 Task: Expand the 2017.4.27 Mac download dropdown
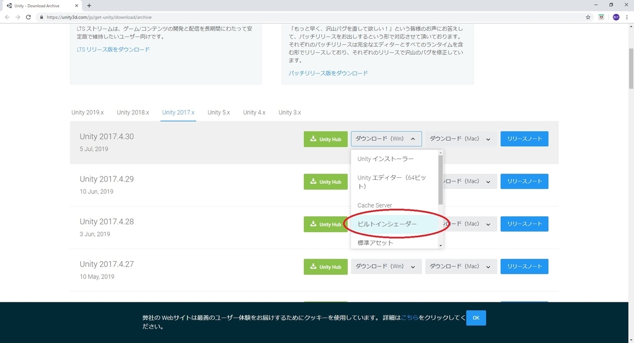(461, 266)
